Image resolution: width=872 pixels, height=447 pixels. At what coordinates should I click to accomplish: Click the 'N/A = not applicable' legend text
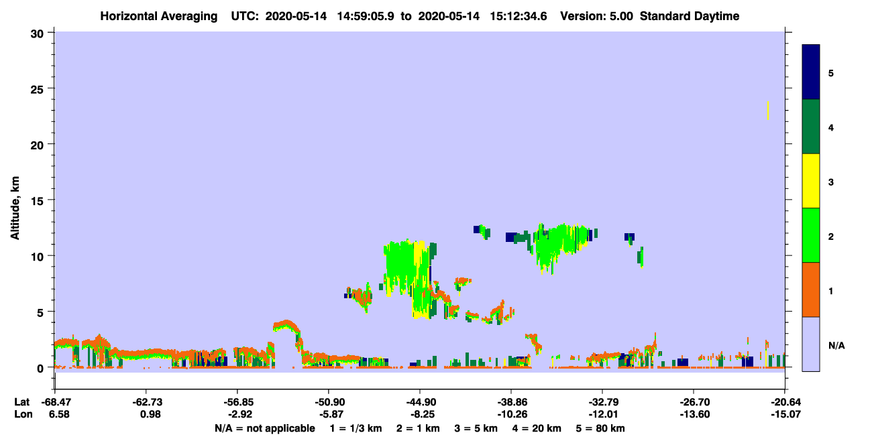tap(264, 428)
